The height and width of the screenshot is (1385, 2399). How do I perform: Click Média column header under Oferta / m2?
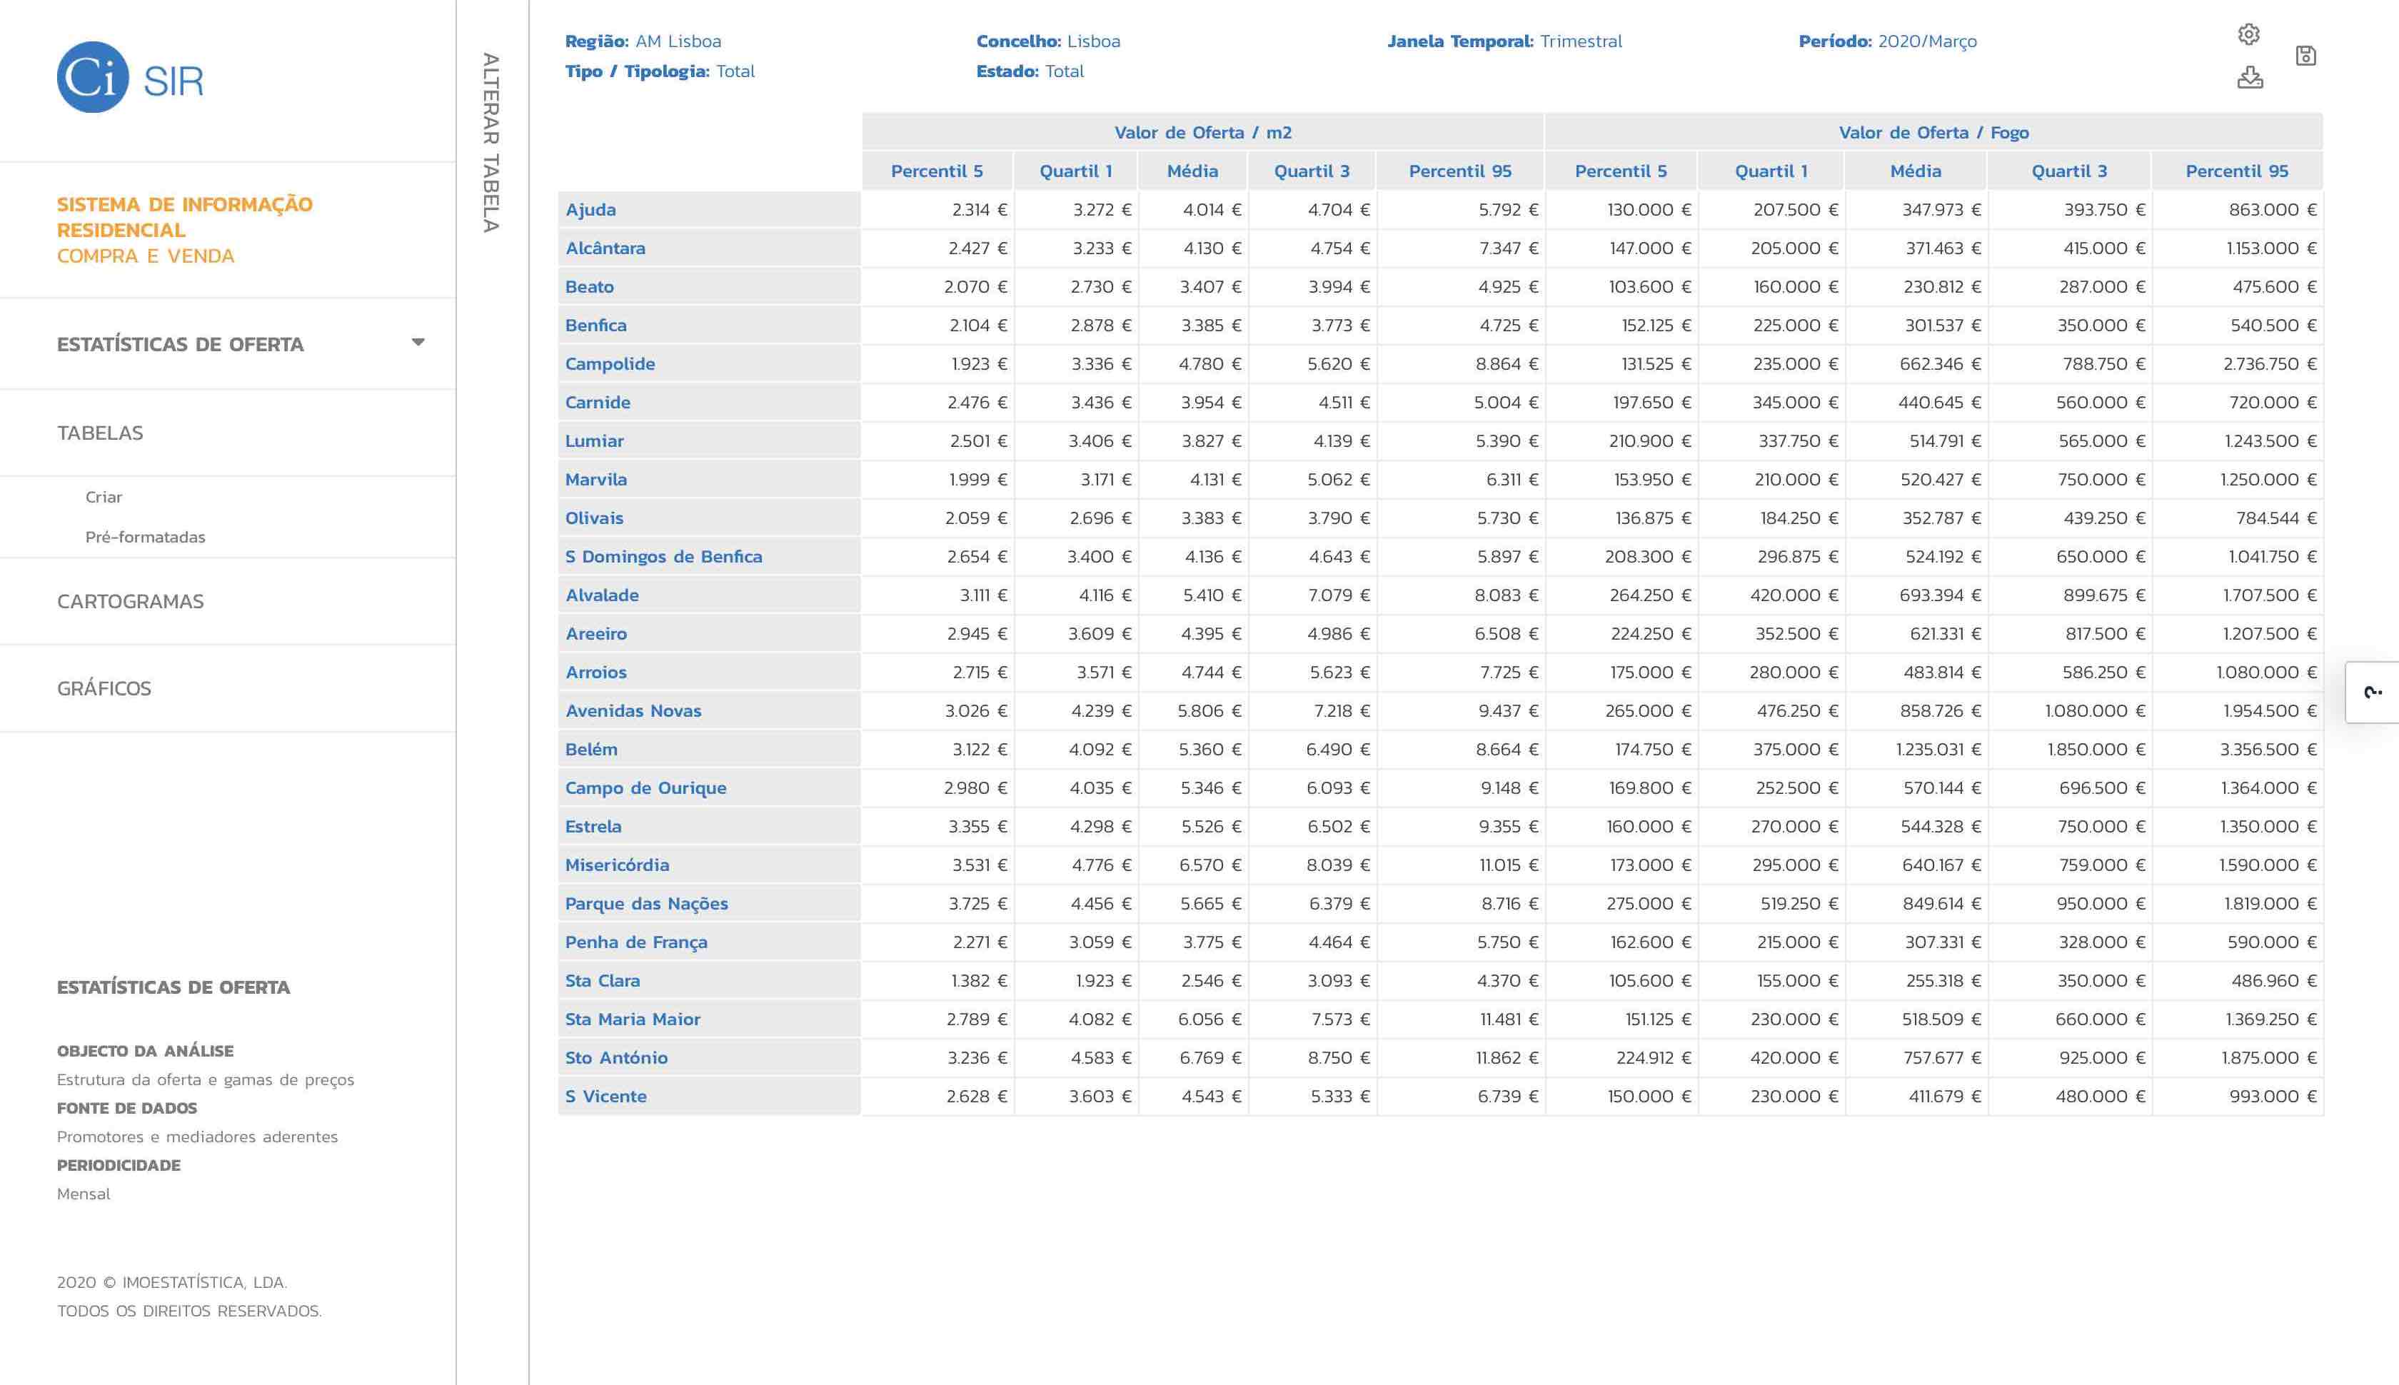[x=1192, y=171]
